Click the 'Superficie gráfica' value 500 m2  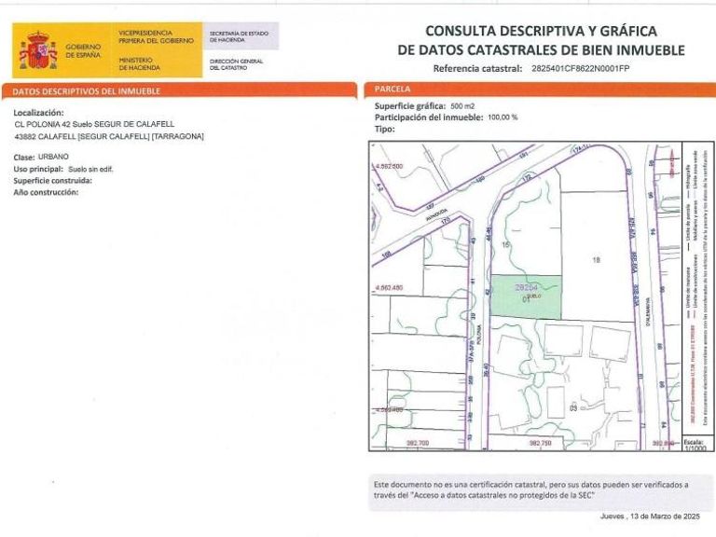coord(462,106)
